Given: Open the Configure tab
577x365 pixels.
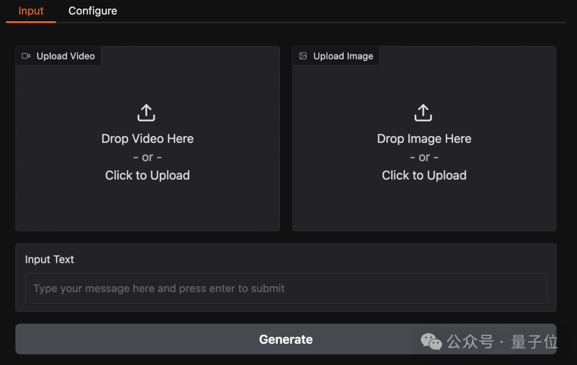Looking at the screenshot, I should click(92, 11).
